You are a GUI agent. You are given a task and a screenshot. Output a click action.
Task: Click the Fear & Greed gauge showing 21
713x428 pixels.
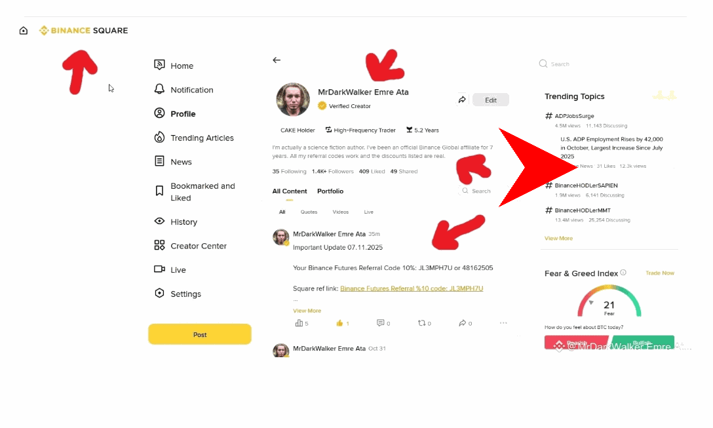point(609,301)
